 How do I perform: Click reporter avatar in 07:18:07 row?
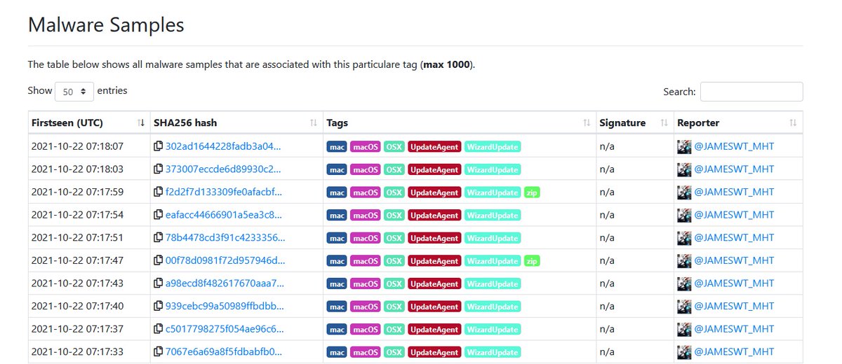684,146
